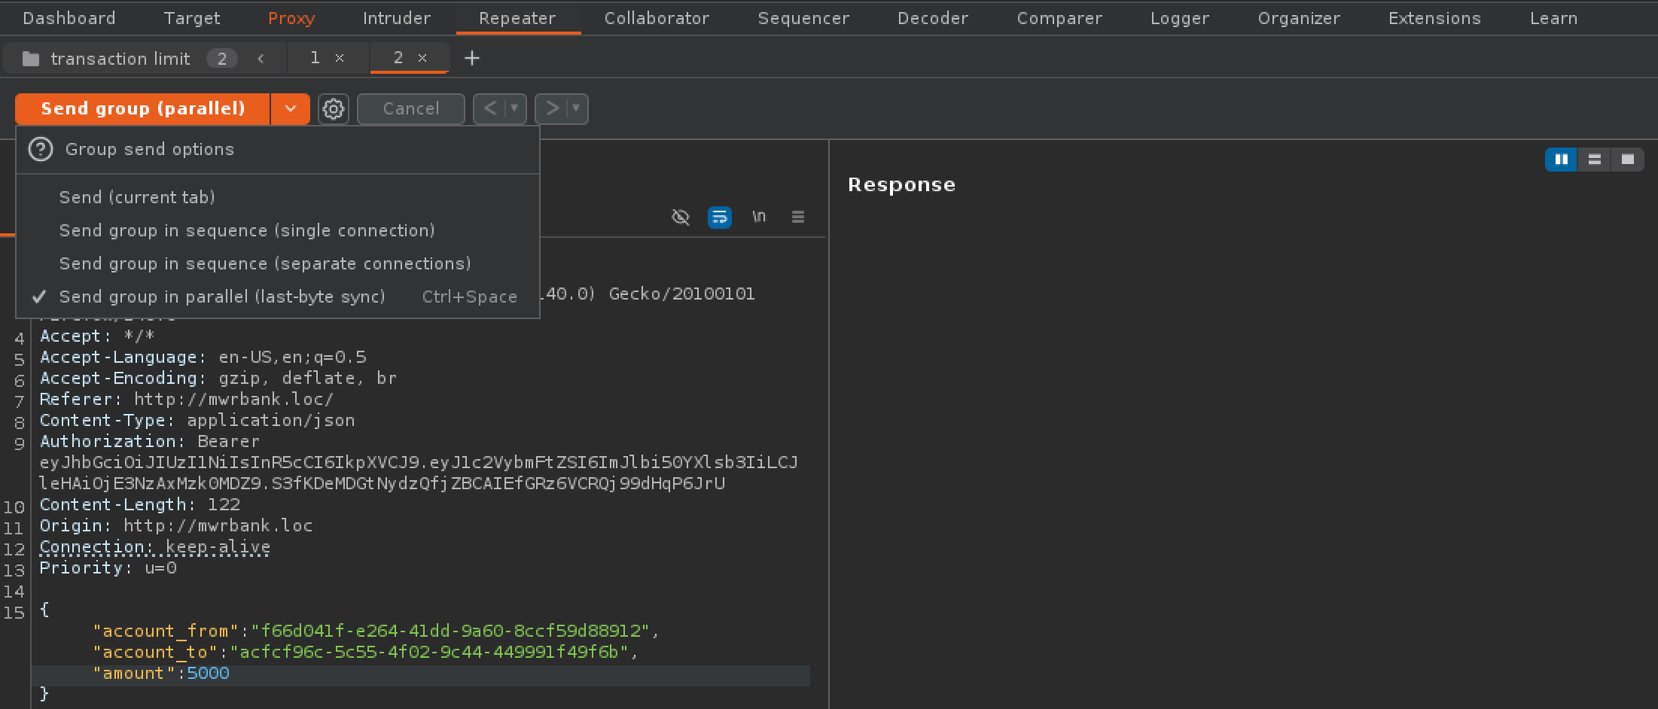Click the amount value 5000 in request body
Image resolution: width=1658 pixels, height=709 pixels.
coord(208,674)
